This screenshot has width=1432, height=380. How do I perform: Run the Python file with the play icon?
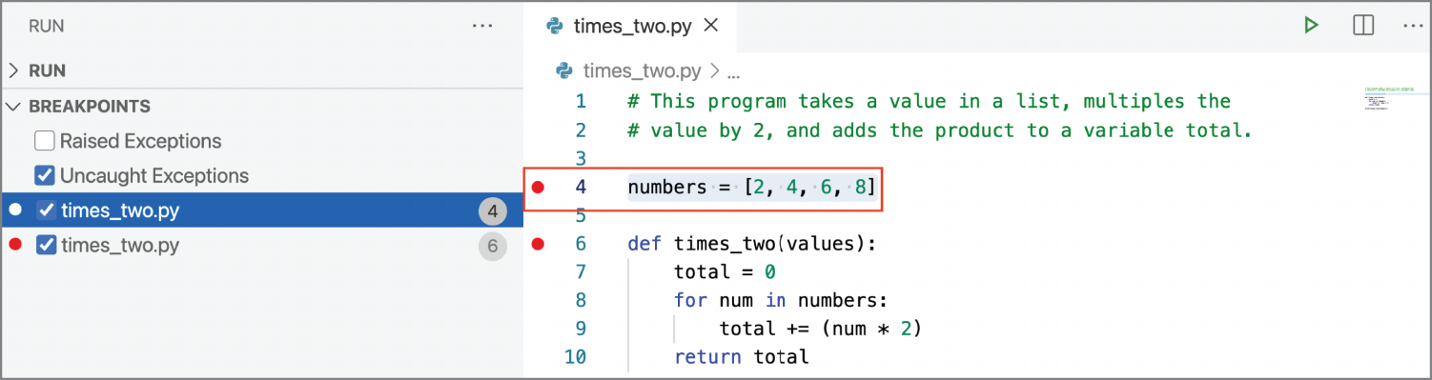click(1311, 26)
